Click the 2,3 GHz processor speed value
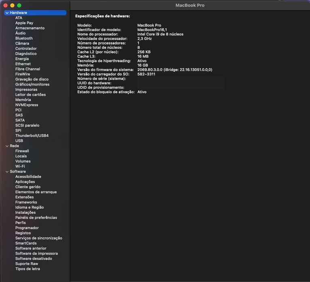This screenshot has width=310, height=282. pos(145,39)
